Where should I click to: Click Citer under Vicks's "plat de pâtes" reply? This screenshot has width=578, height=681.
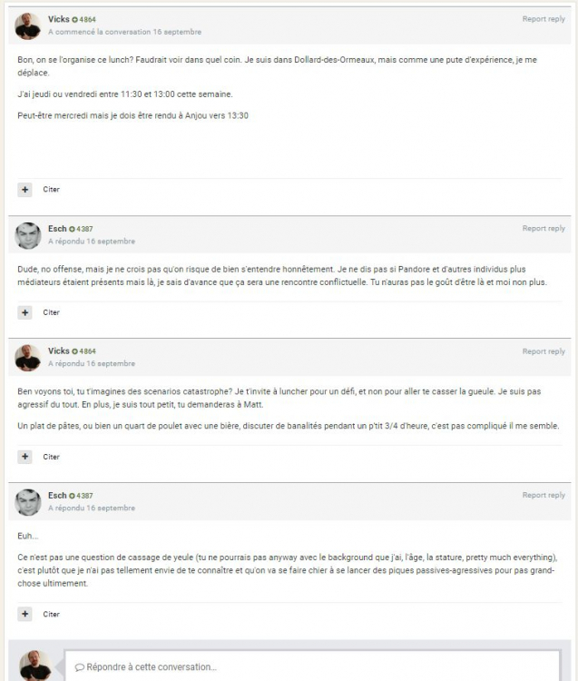[x=52, y=457]
